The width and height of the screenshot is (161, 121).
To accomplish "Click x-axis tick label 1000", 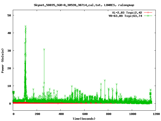I will tap(133, 114).
